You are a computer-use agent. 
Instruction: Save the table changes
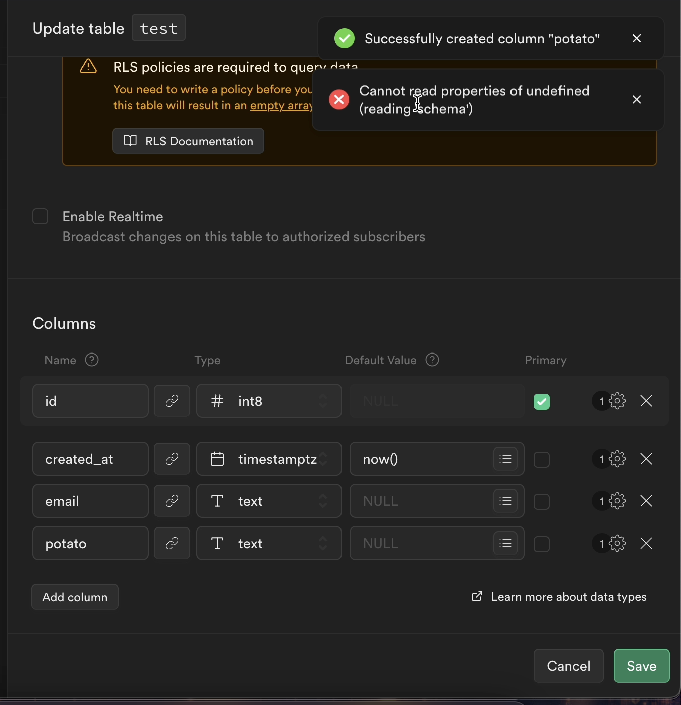(x=641, y=666)
